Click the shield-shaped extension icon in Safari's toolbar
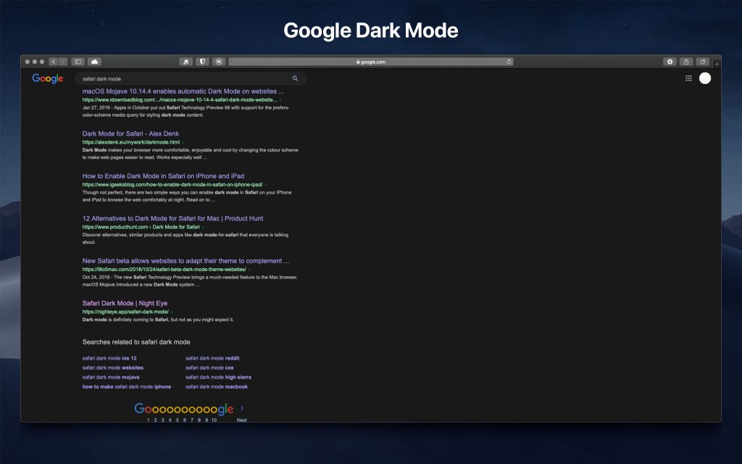 204,62
